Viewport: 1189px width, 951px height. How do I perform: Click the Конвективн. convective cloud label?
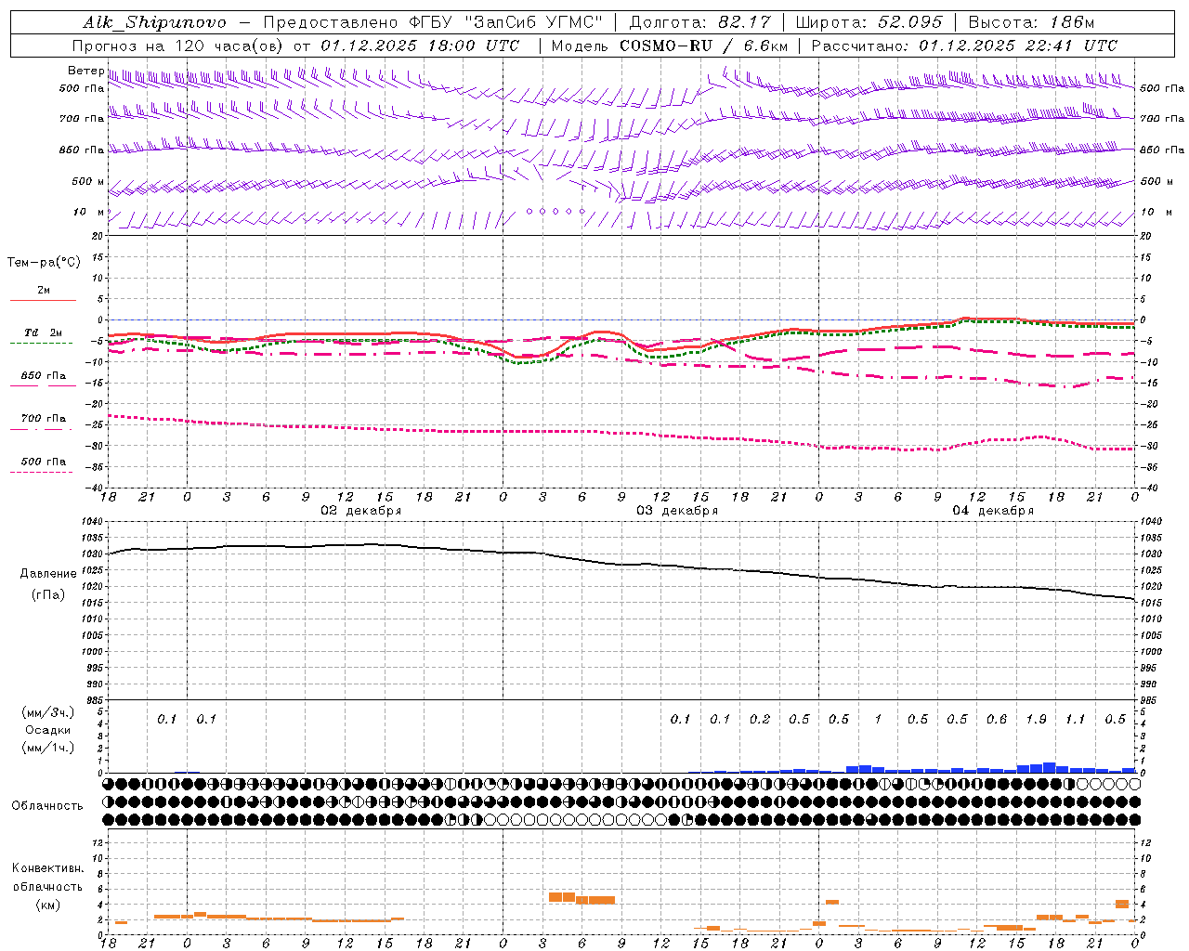(x=47, y=868)
